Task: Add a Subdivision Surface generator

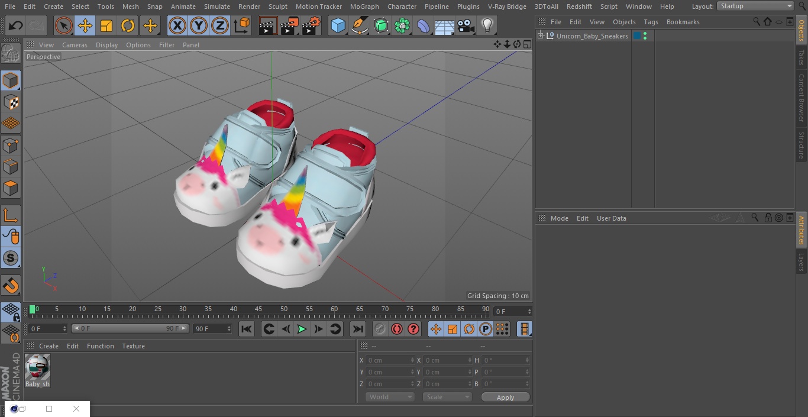Action: click(x=380, y=26)
